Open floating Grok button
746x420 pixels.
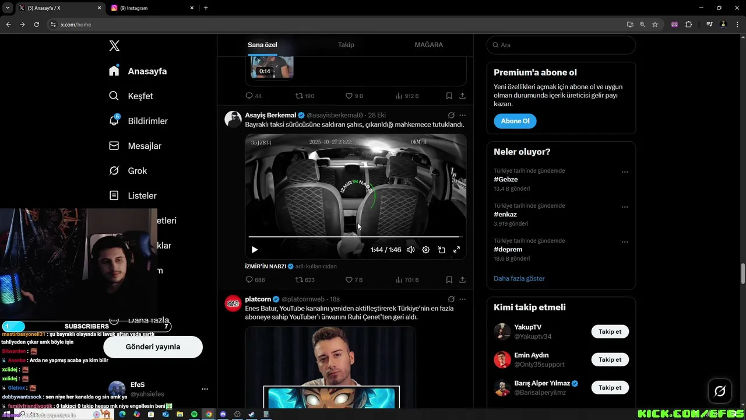720,391
